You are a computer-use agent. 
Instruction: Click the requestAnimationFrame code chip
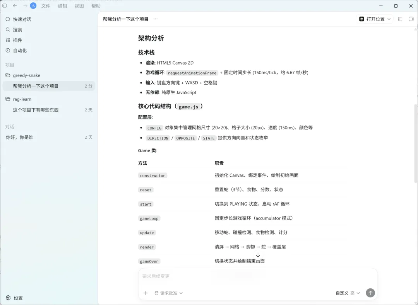[x=192, y=73]
